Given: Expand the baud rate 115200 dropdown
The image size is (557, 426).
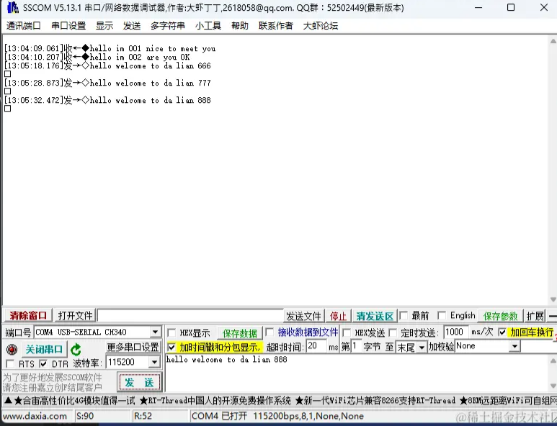Looking at the screenshot, I should pyautogui.click(x=154, y=363).
